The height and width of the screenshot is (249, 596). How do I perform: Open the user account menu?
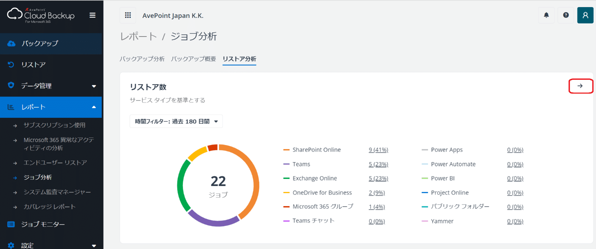[x=585, y=15]
